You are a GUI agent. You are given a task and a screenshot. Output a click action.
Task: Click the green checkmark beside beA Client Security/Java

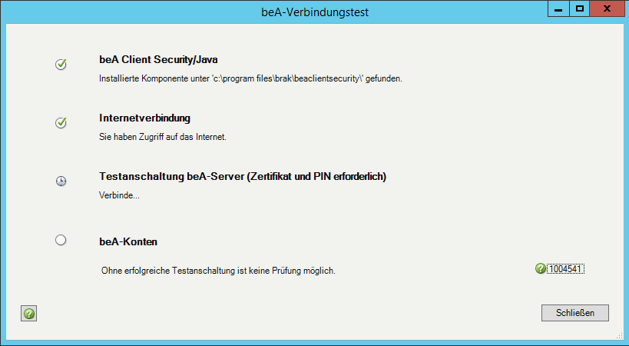61,65
